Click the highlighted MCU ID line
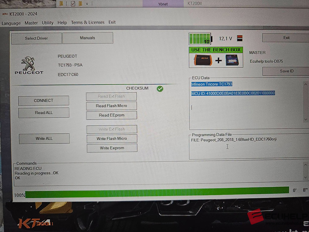Screen dimensions: 309x232 click(x=233, y=93)
